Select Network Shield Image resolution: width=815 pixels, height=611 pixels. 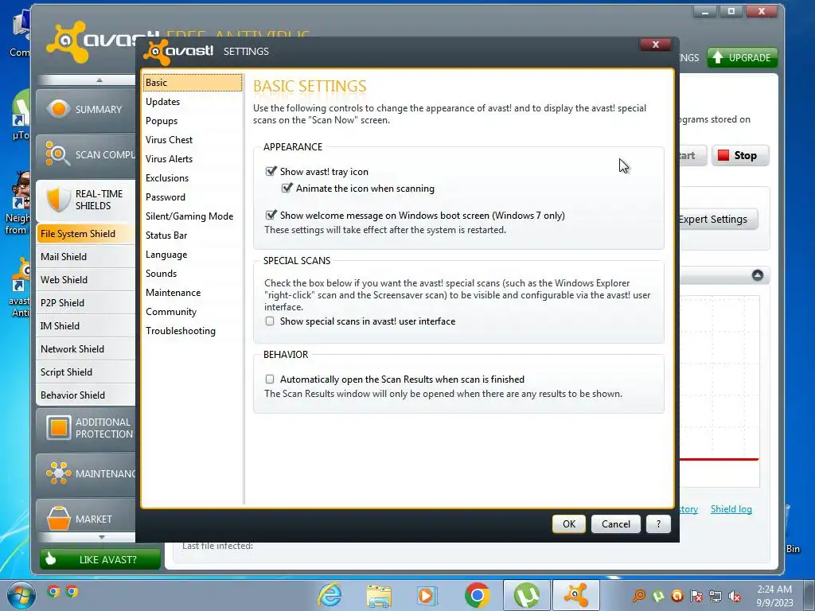pyautogui.click(x=86, y=349)
